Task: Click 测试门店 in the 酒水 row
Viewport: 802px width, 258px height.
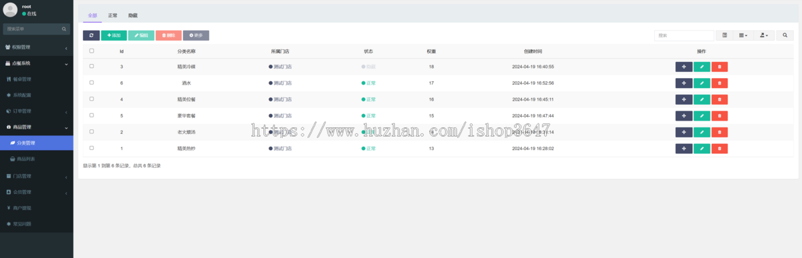Action: coord(283,83)
